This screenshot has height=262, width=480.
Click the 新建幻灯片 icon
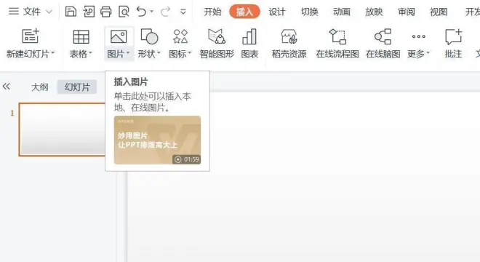pyautogui.click(x=31, y=36)
